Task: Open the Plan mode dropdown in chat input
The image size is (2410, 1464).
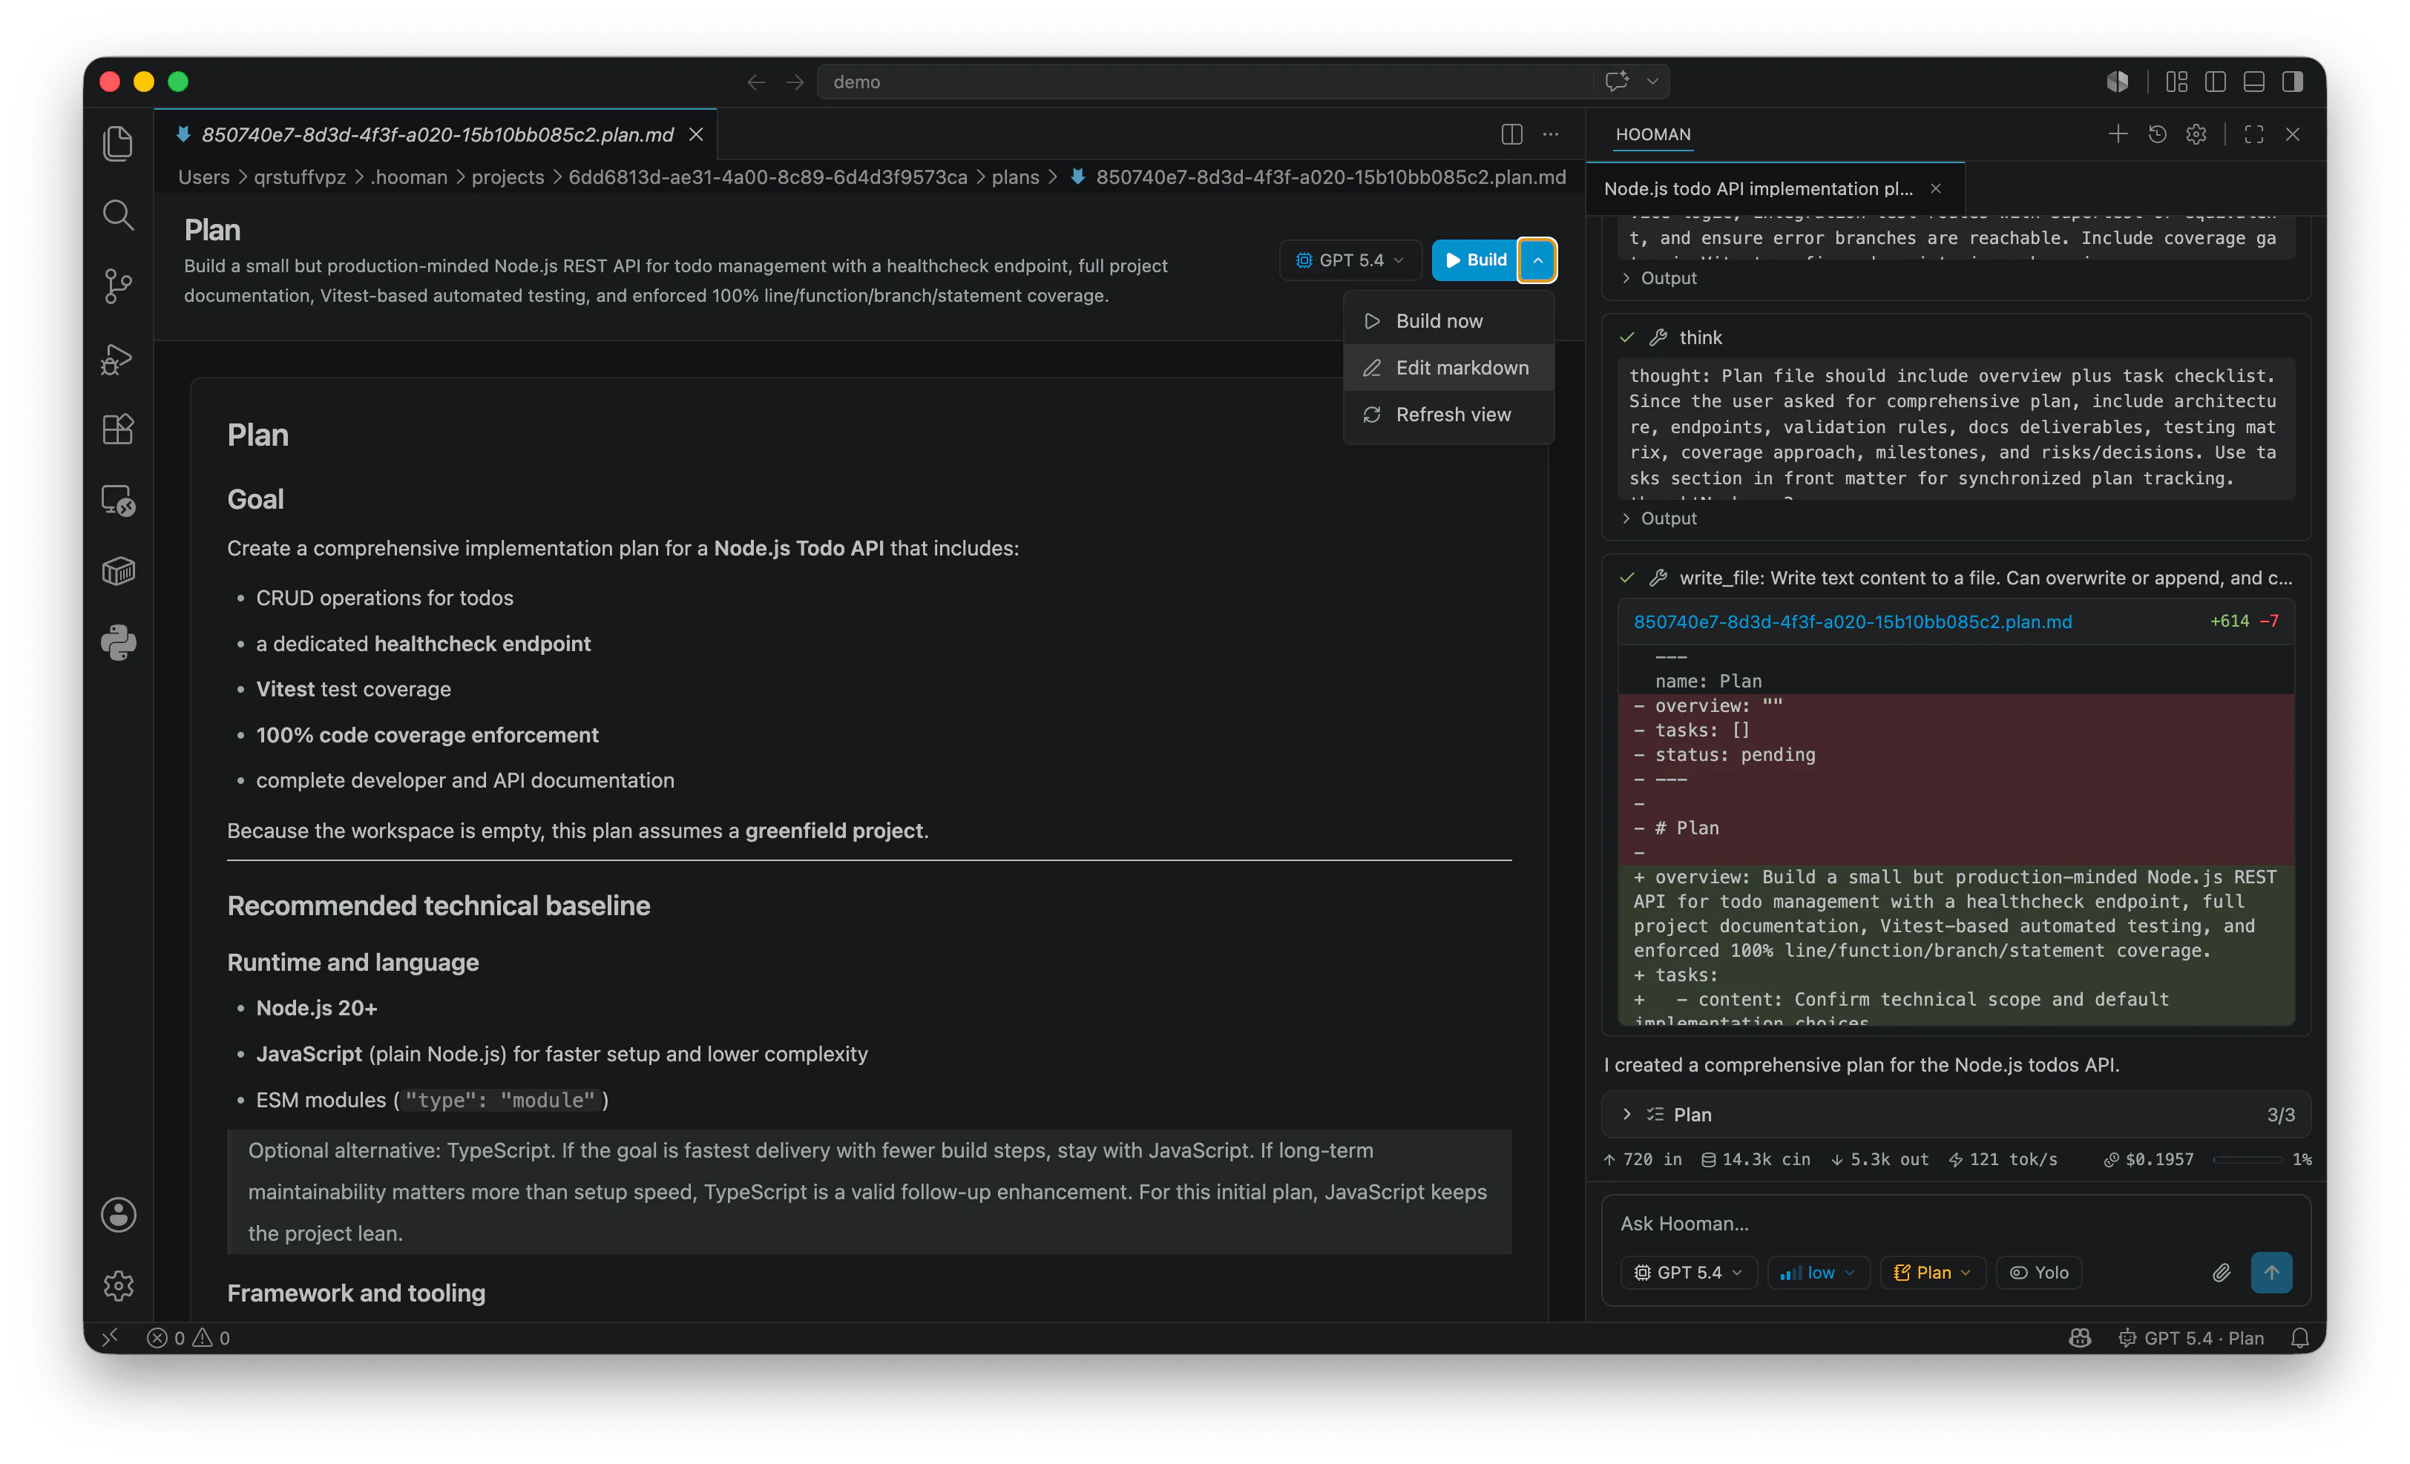Action: point(1933,1273)
